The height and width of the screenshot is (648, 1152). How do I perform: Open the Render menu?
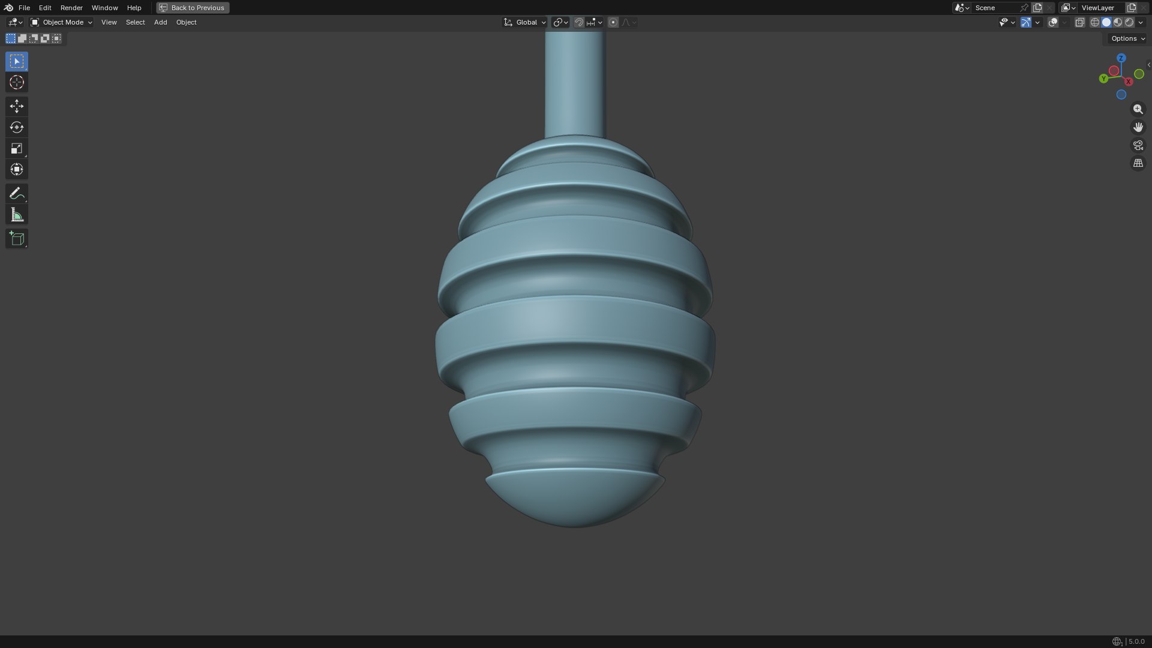[x=71, y=8]
